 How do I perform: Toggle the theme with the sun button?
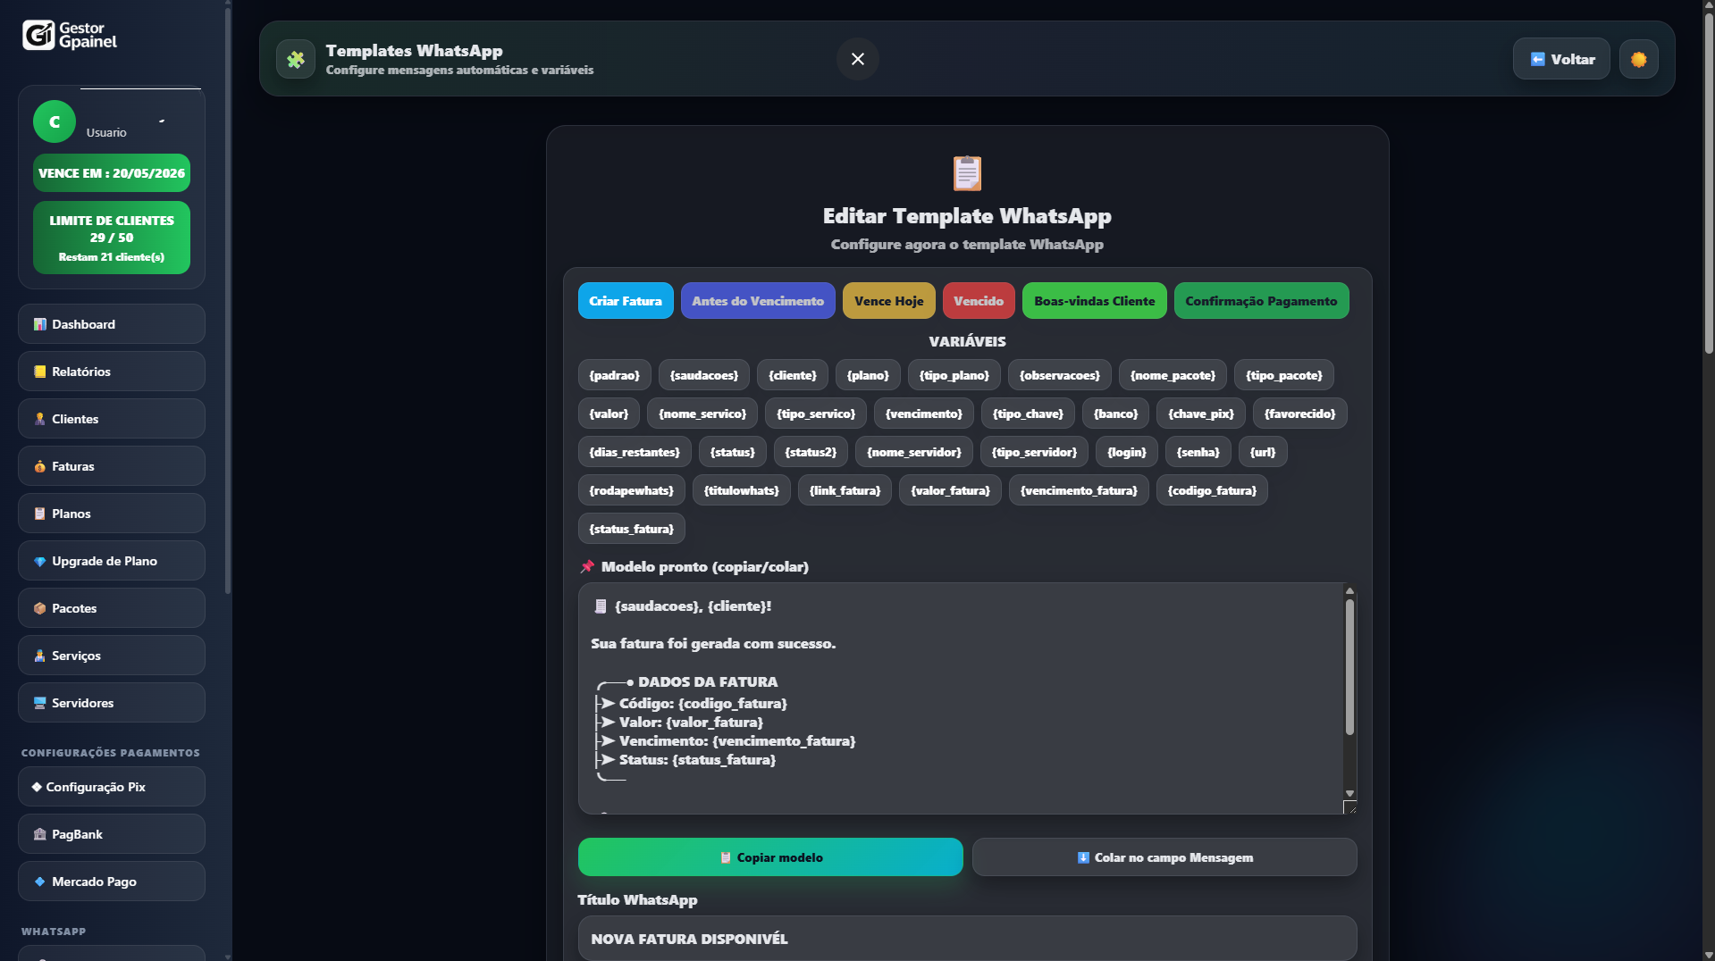point(1638,59)
